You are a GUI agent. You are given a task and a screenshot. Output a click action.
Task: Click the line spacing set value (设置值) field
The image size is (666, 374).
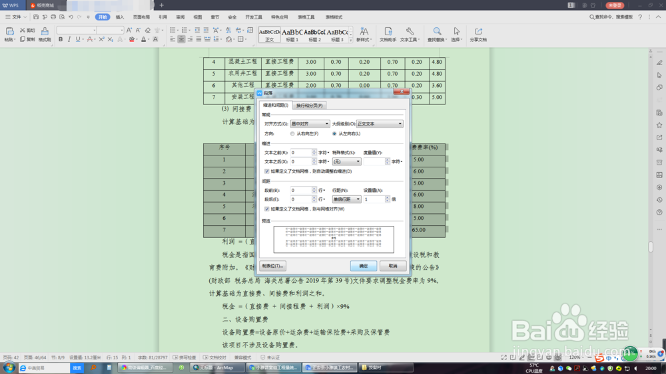pos(374,199)
